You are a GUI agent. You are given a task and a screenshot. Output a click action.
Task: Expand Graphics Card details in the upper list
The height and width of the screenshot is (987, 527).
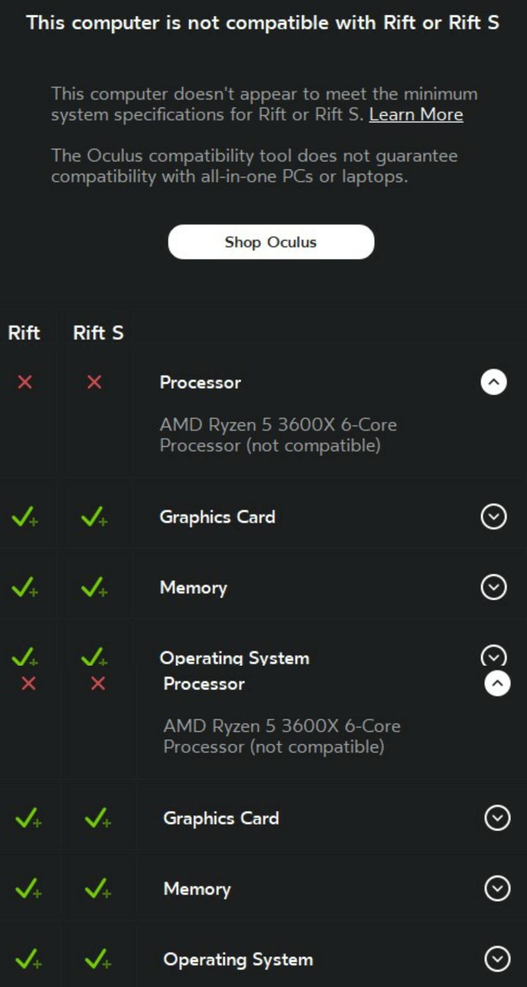tap(493, 517)
